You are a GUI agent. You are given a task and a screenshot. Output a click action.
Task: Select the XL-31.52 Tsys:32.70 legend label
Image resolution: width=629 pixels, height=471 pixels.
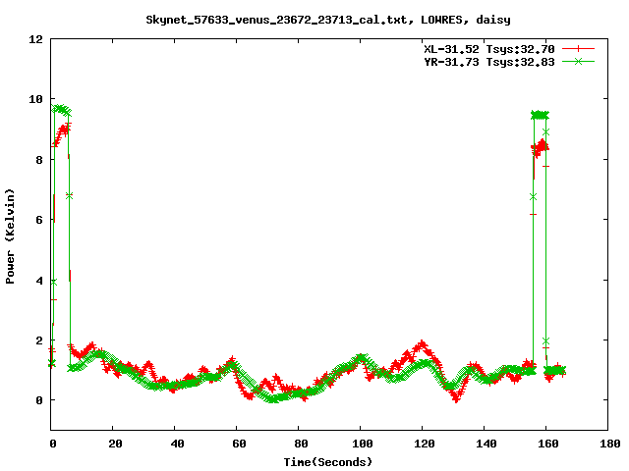coord(489,49)
